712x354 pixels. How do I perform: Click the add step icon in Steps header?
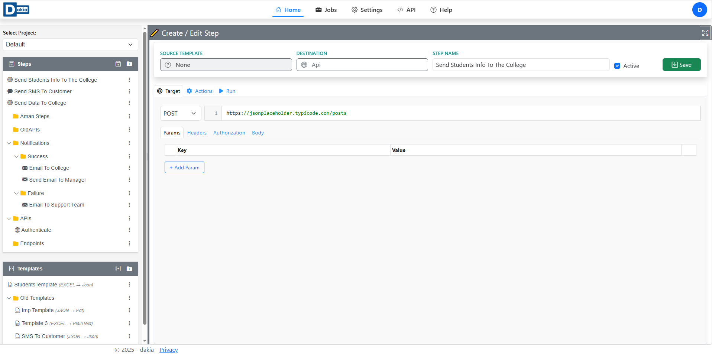click(118, 64)
